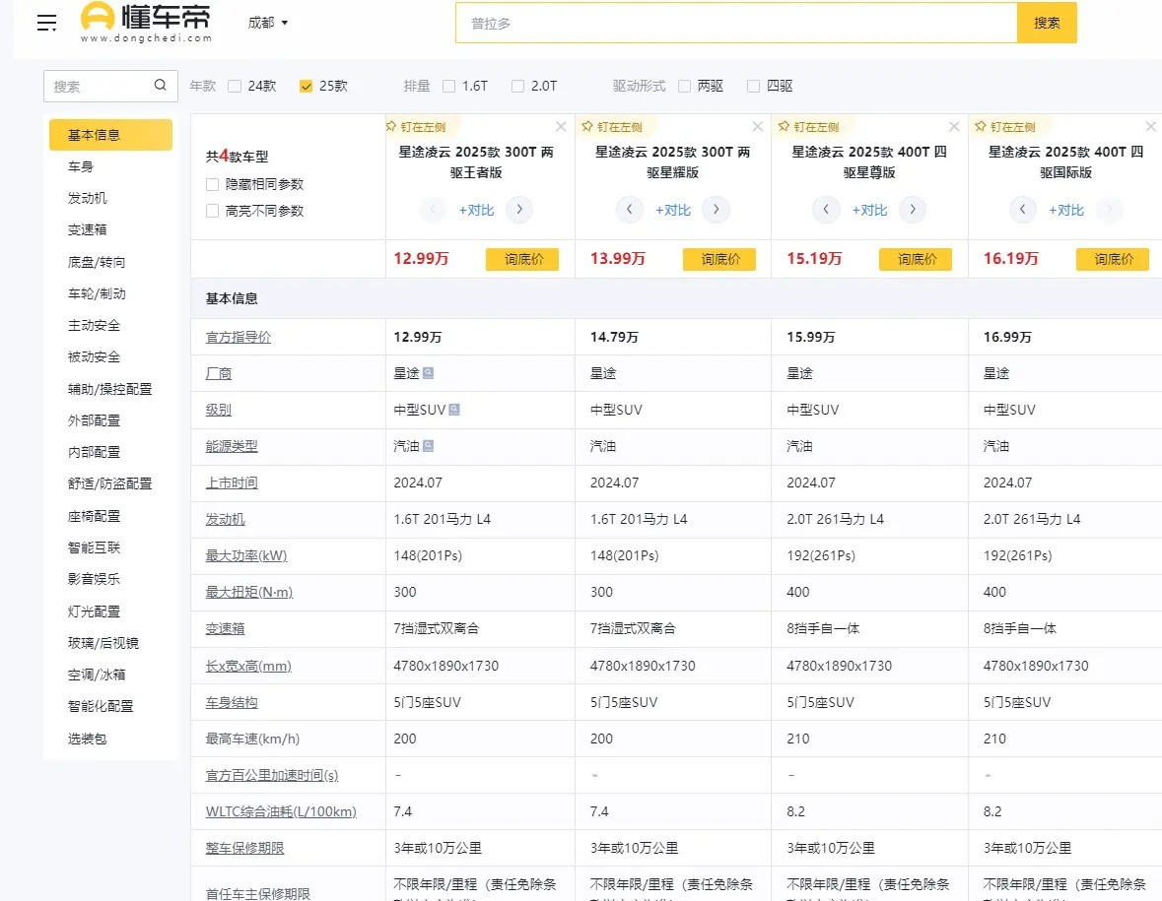Open the 最大功率(kW) parameter link

coord(246,556)
